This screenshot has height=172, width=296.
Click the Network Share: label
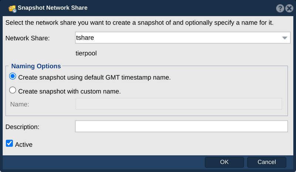click(27, 38)
